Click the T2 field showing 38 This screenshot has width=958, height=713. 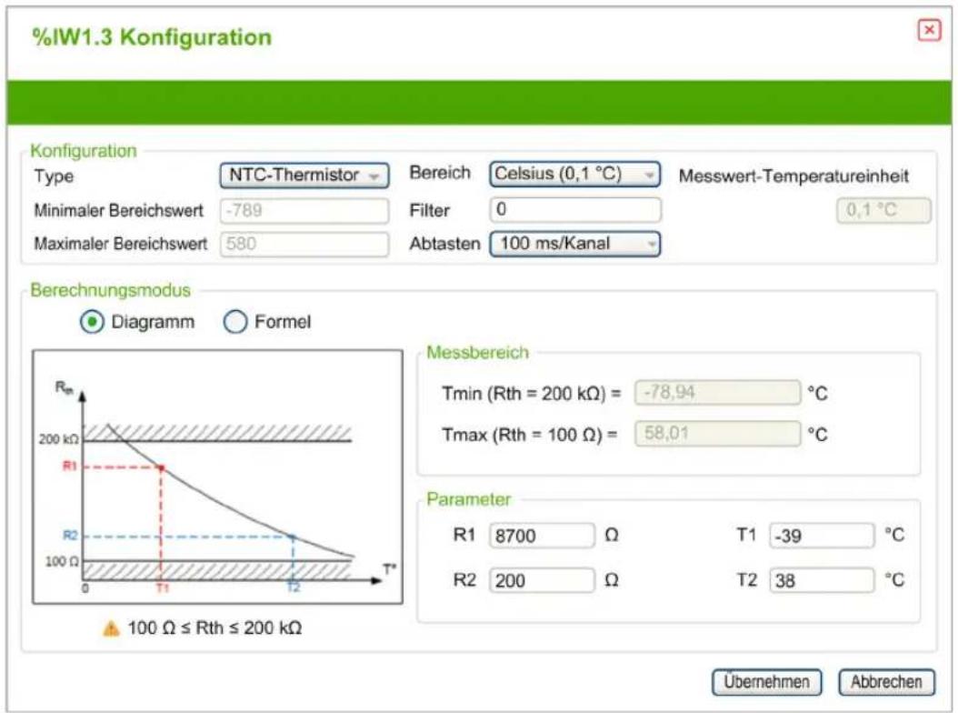point(822,580)
